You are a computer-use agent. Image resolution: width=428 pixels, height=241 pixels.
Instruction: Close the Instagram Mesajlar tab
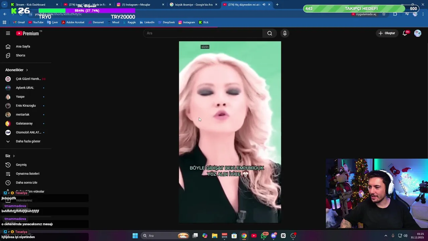(x=163, y=5)
